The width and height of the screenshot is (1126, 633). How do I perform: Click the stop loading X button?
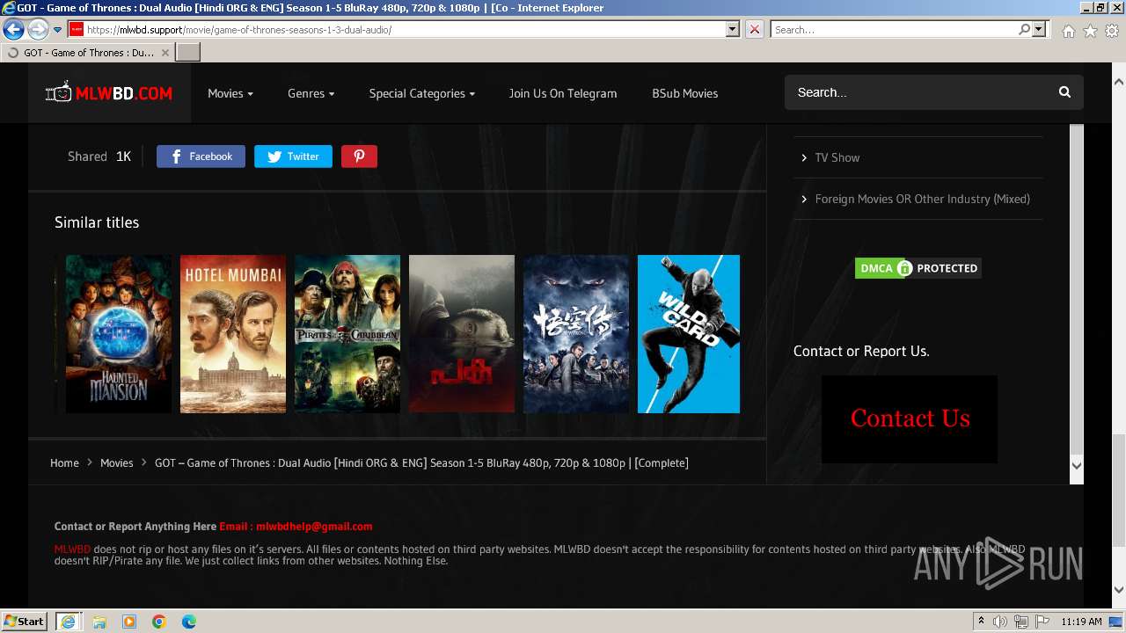coord(755,30)
